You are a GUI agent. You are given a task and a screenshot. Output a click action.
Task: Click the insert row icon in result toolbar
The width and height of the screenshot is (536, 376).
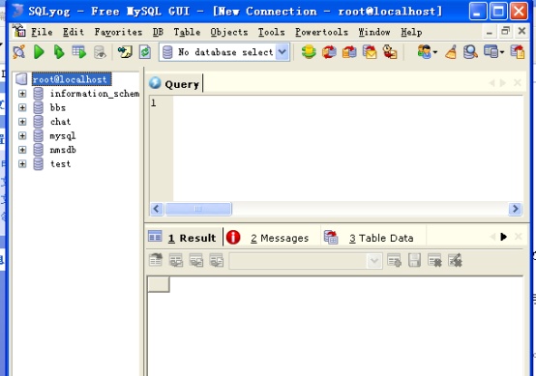394,261
